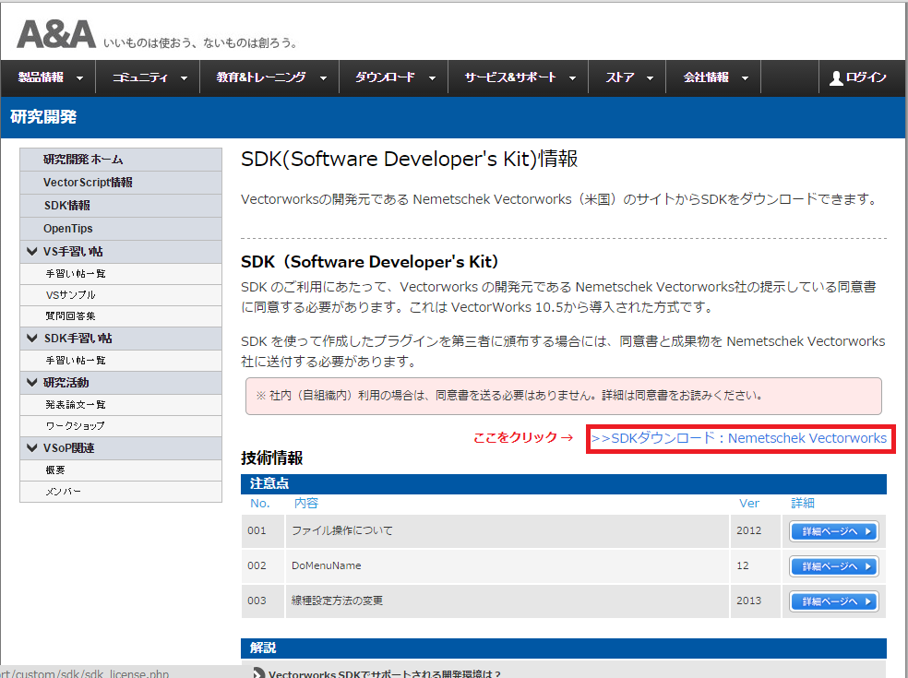The width and height of the screenshot is (908, 678).
Task: Click the 研究開発 section heading
Action: (x=43, y=117)
